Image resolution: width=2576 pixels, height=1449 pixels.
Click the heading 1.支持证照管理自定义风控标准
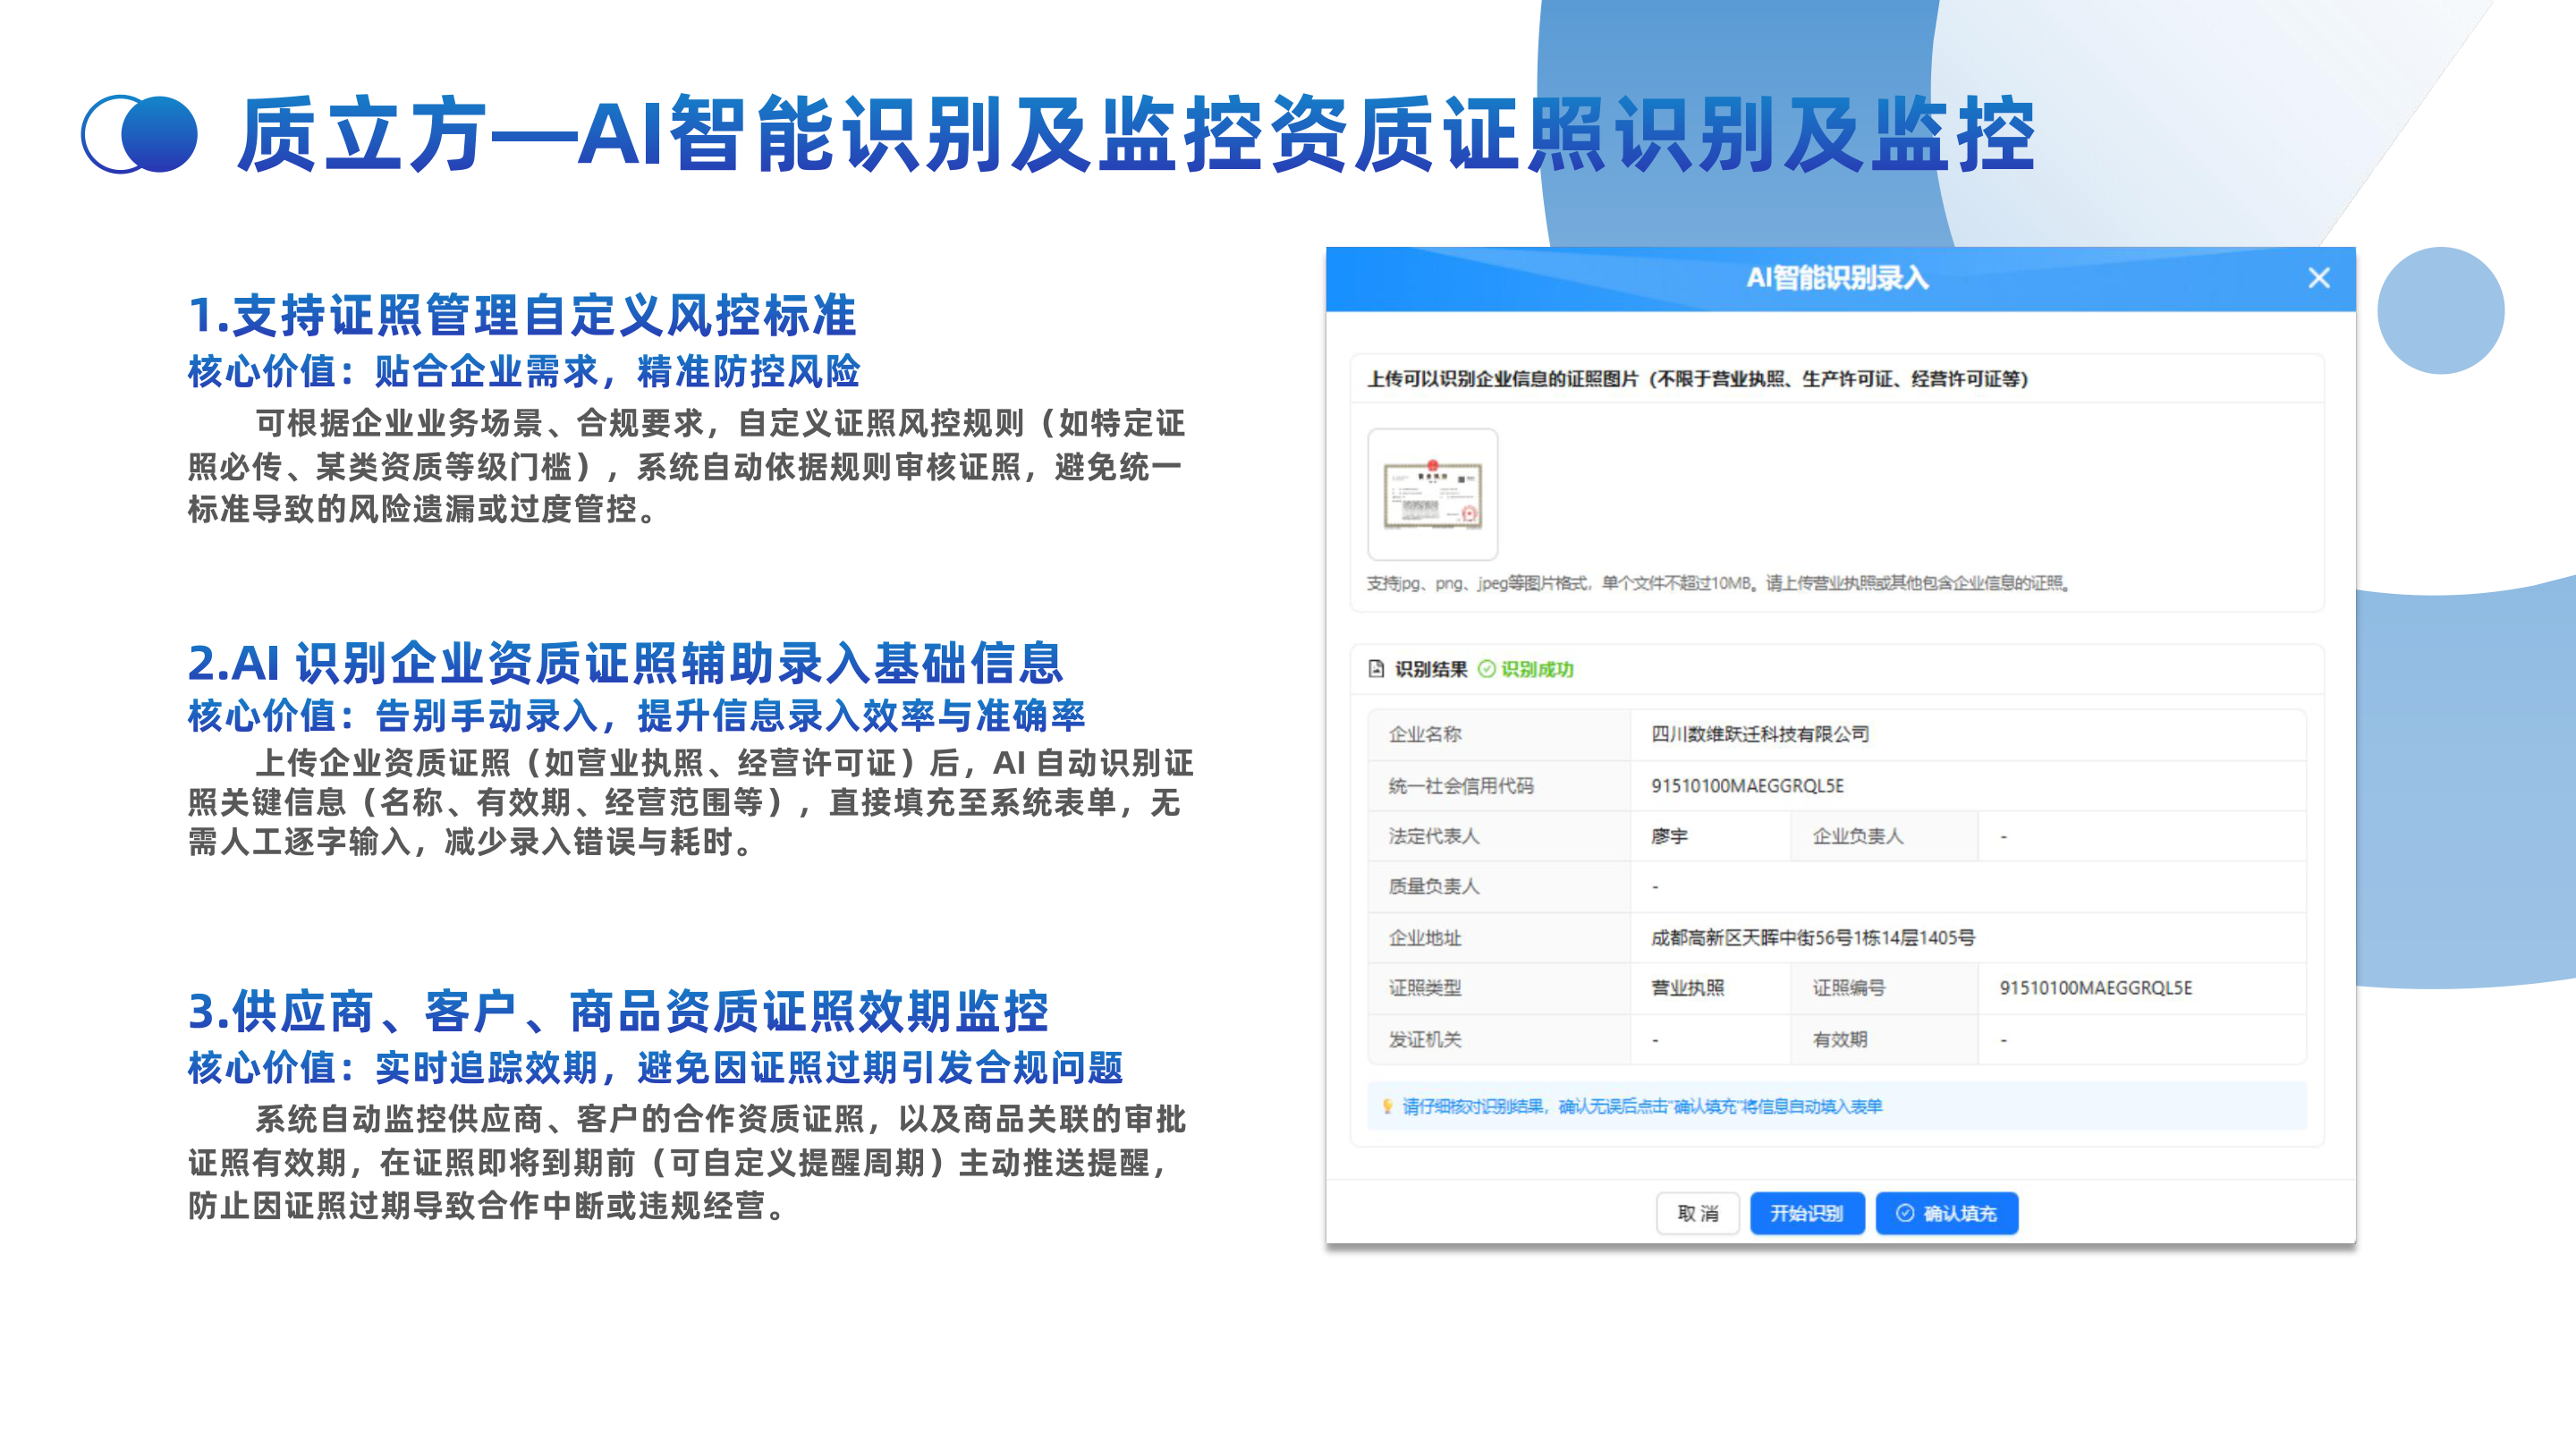click(x=522, y=316)
